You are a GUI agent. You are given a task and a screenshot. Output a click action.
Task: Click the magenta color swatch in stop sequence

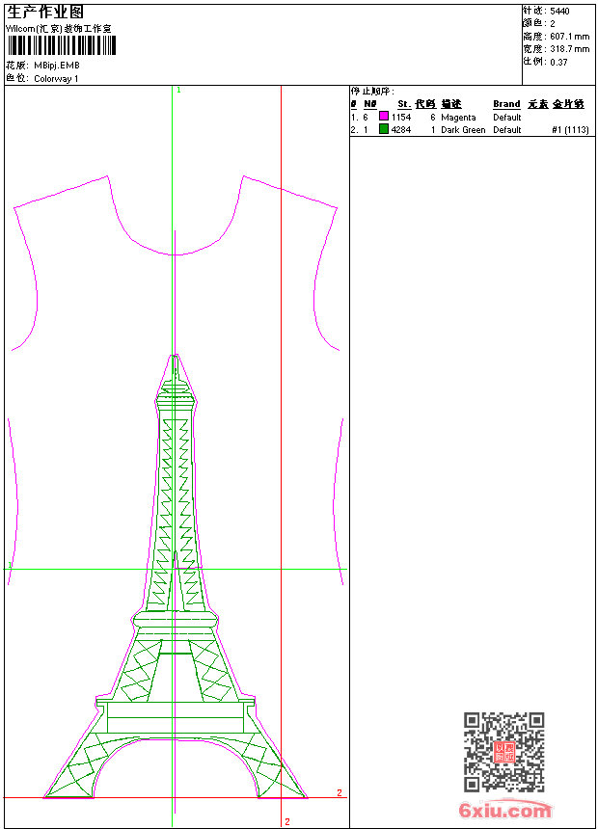[384, 117]
